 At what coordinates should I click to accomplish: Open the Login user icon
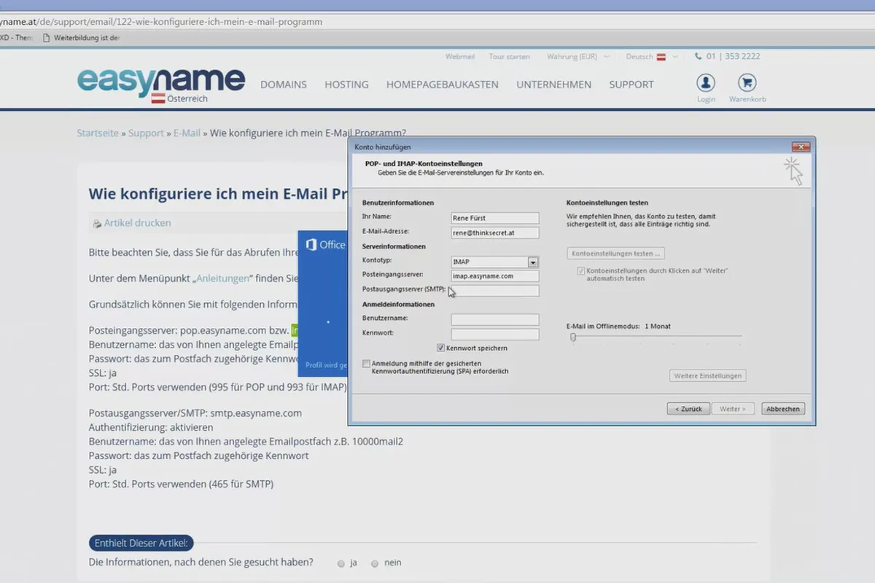pyautogui.click(x=705, y=82)
